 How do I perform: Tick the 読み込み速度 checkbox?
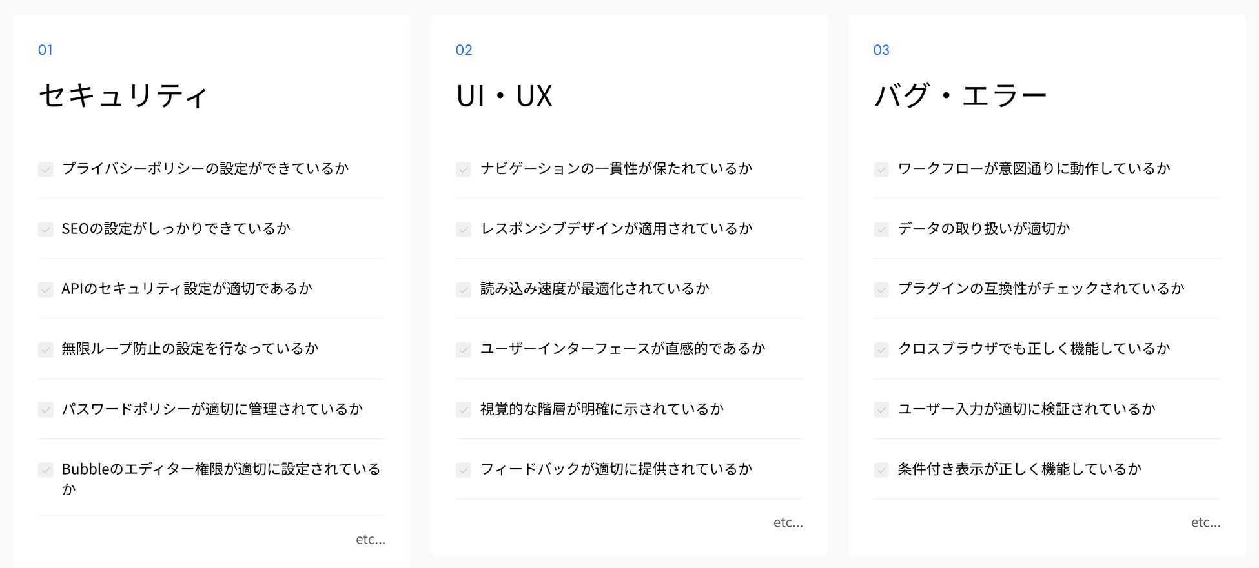coord(464,289)
